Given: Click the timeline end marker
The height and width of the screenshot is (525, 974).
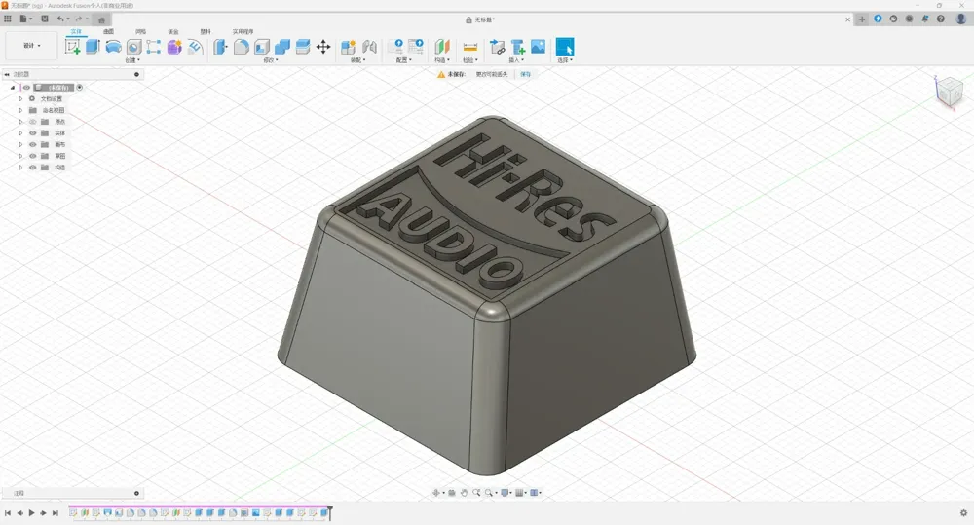Looking at the screenshot, I should (330, 512).
